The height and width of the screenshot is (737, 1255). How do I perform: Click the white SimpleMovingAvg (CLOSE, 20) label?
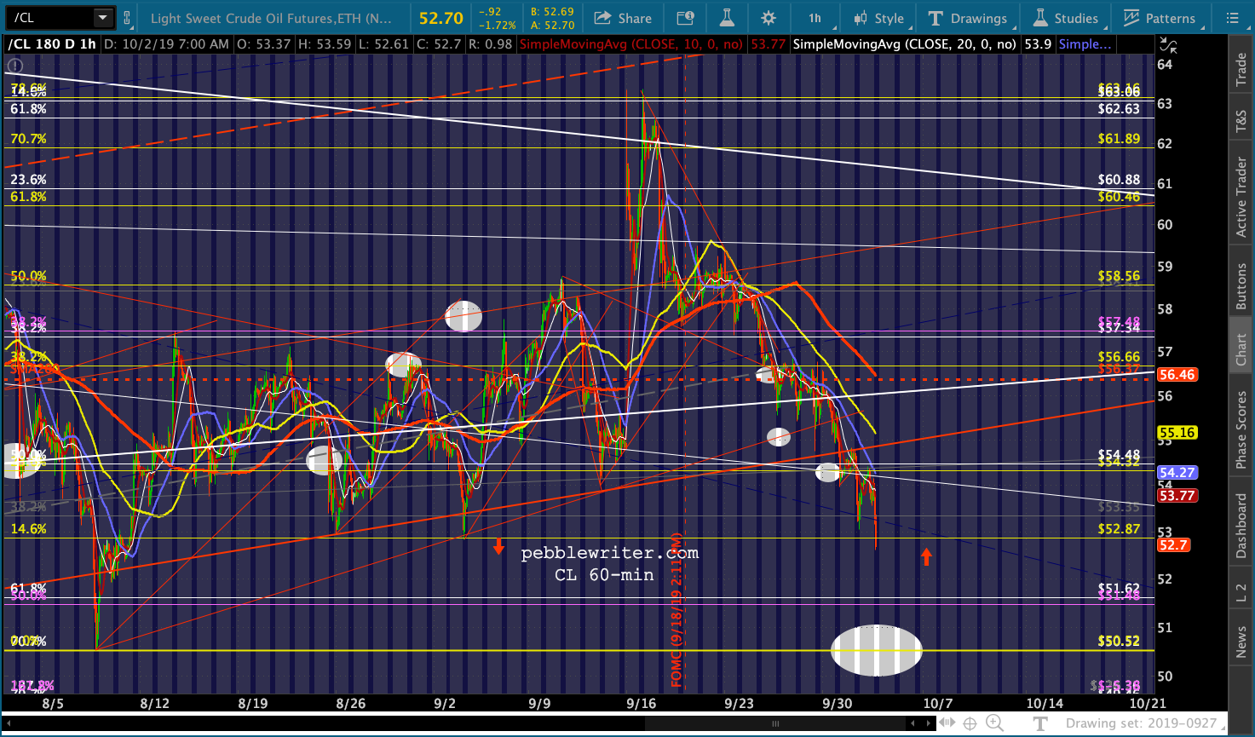[904, 44]
